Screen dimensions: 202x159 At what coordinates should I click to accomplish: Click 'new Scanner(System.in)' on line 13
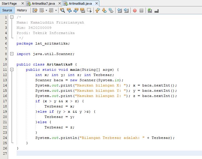pyautogui.click(x=95, y=80)
